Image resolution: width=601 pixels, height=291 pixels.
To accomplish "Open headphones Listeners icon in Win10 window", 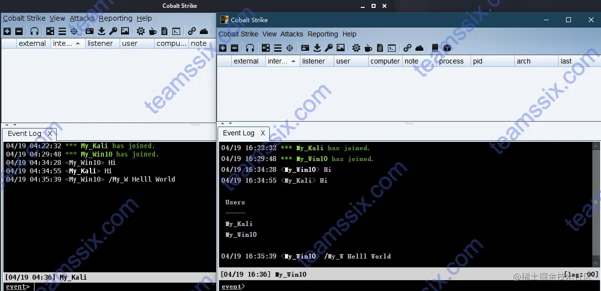I will 250,48.
